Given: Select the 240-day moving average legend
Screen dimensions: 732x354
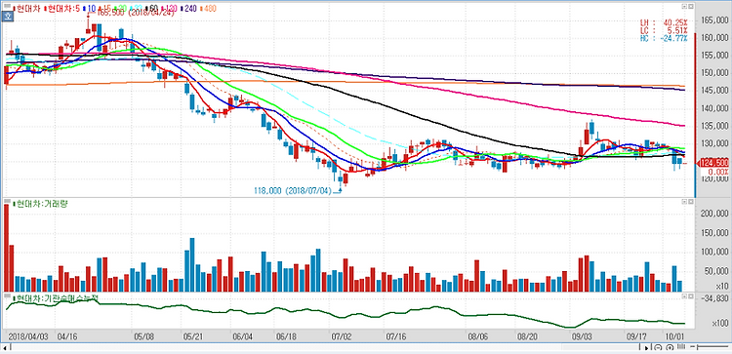Looking at the screenshot, I should (x=189, y=9).
